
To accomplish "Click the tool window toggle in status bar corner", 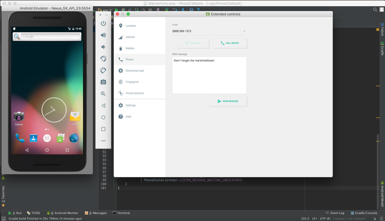I will pos(3,218).
